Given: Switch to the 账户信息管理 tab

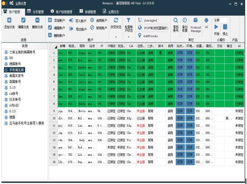Looking at the screenshot, I should [x=61, y=12].
